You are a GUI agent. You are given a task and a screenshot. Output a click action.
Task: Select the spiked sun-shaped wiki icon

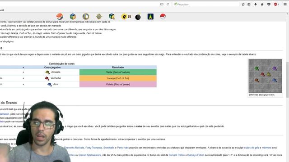pos(99,17)
